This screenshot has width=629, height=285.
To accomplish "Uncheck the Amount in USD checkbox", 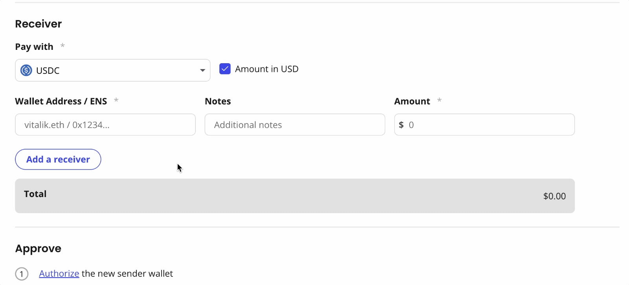I will tap(225, 69).
